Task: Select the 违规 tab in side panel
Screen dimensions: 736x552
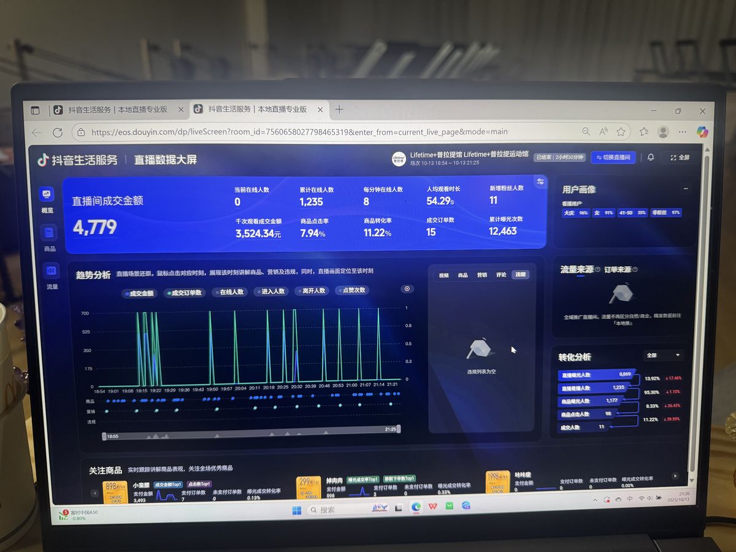Action: [520, 274]
